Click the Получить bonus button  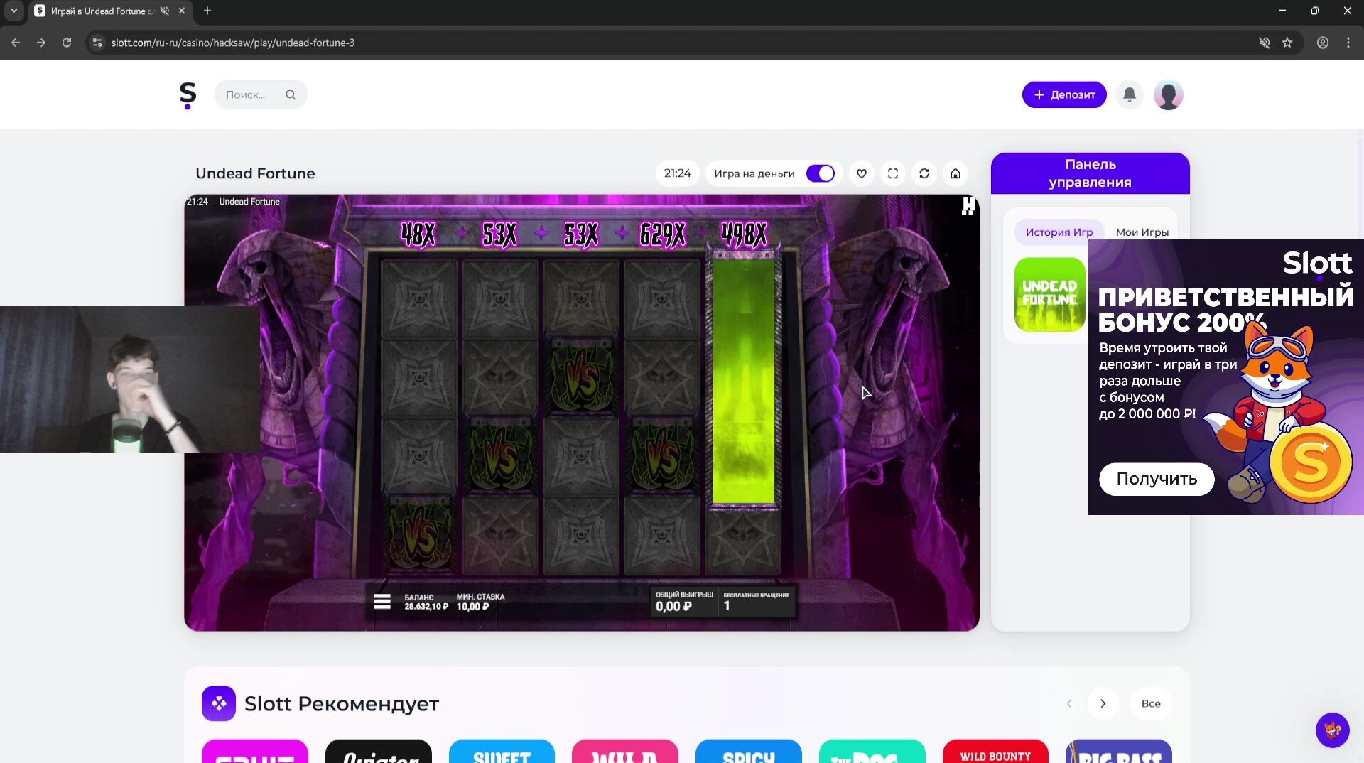click(x=1157, y=479)
